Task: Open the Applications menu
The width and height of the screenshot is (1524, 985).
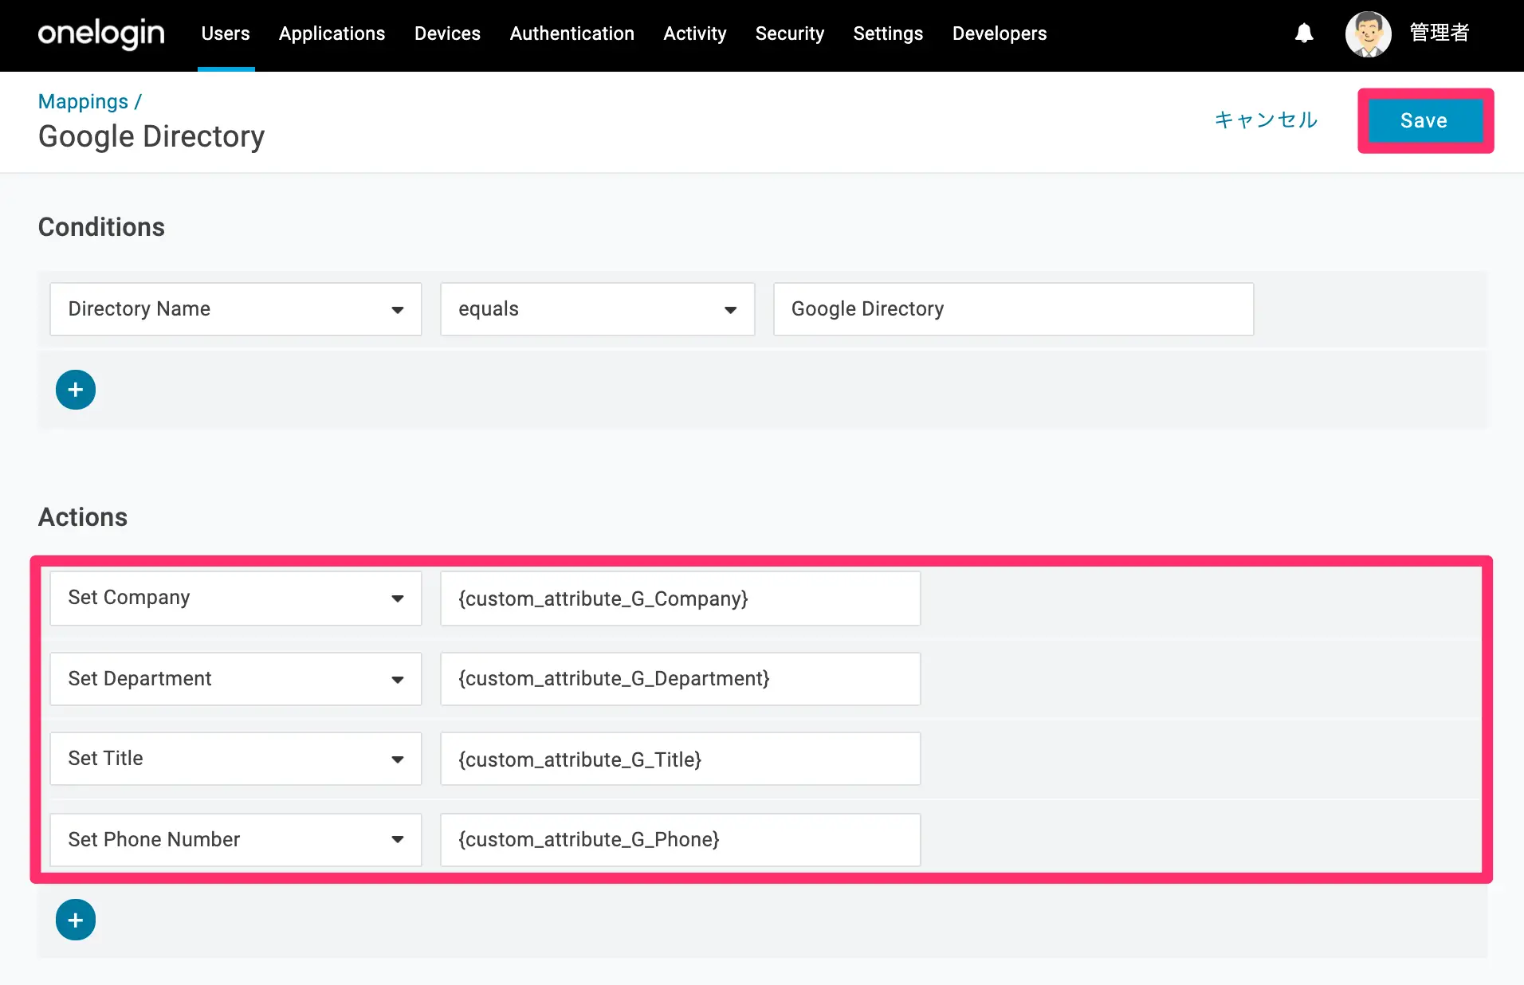Action: 332,33
